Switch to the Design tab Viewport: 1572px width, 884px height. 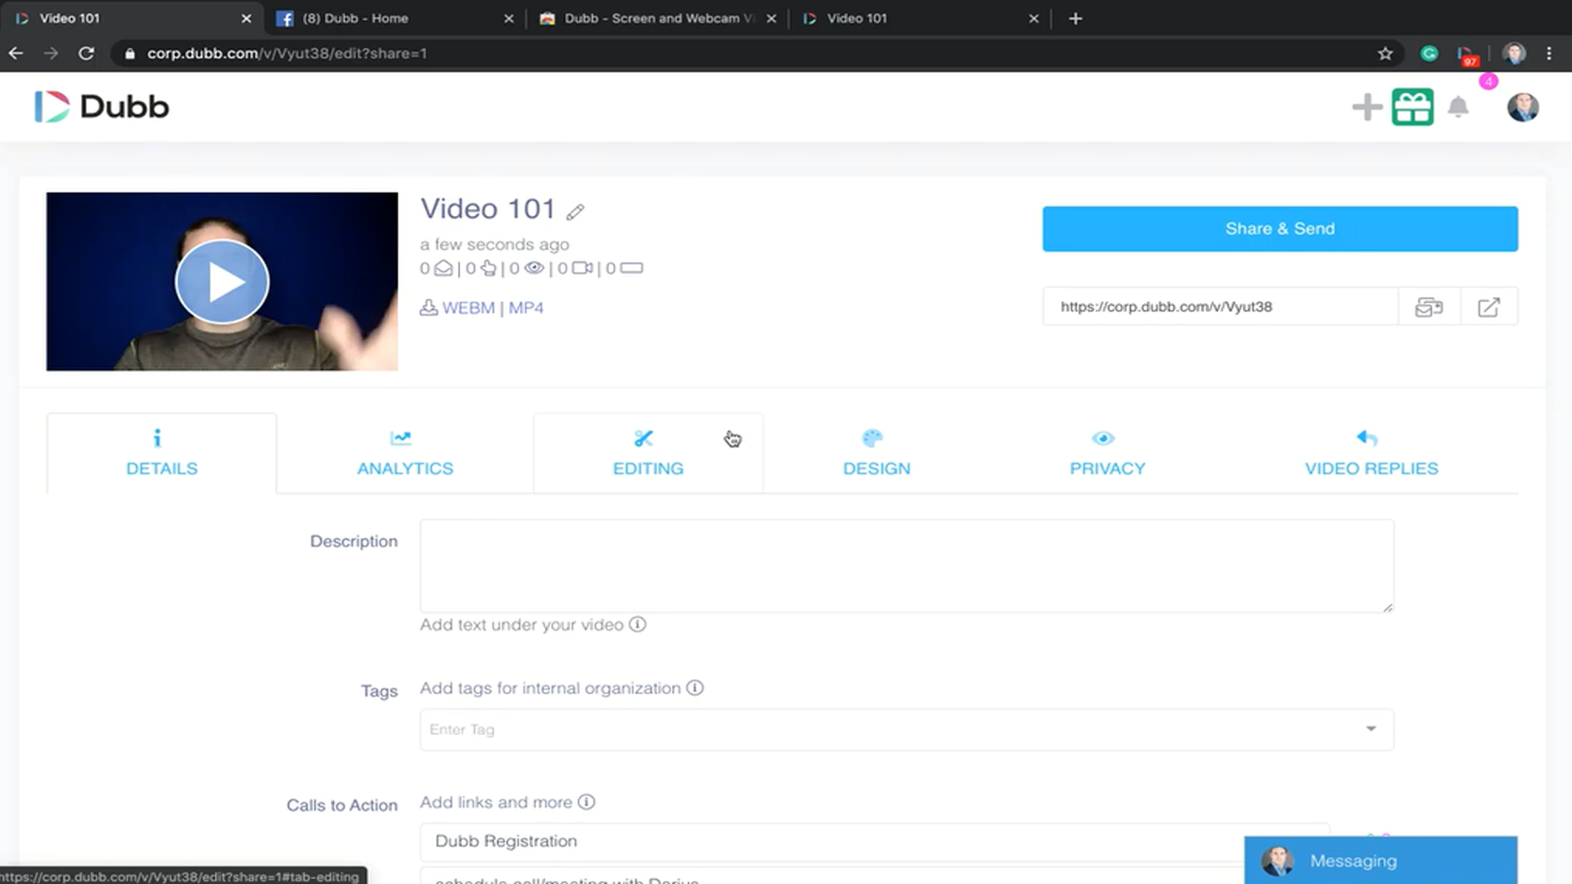click(x=876, y=453)
